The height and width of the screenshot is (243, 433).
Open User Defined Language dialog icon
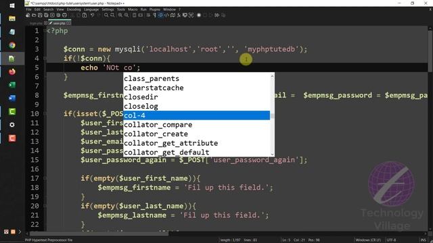tap(166, 15)
